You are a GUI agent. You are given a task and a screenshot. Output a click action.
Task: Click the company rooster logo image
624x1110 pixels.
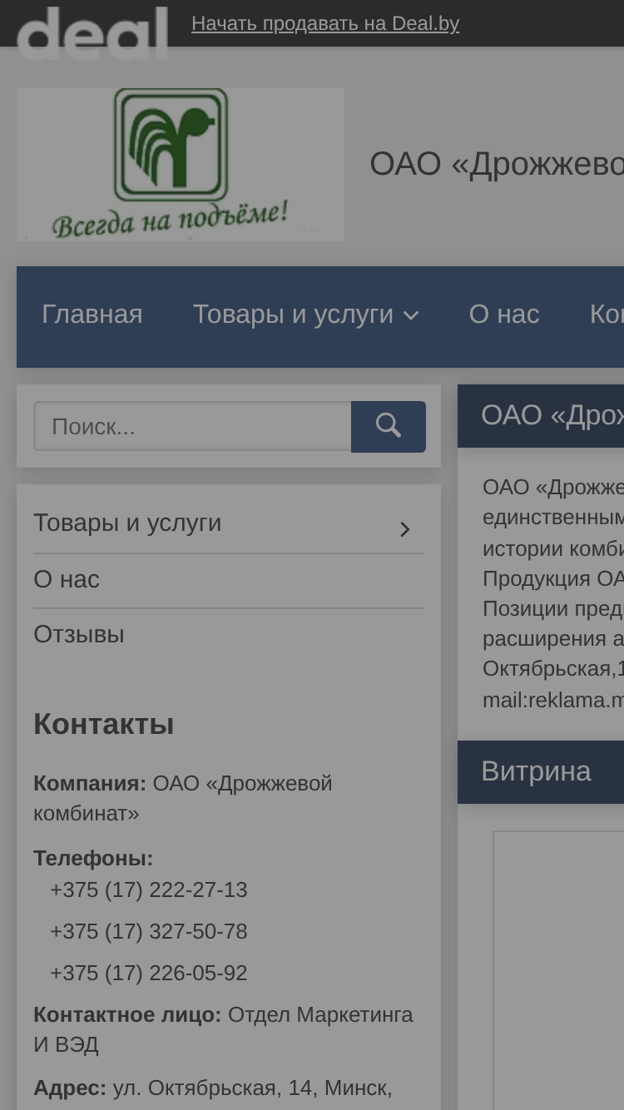point(181,165)
